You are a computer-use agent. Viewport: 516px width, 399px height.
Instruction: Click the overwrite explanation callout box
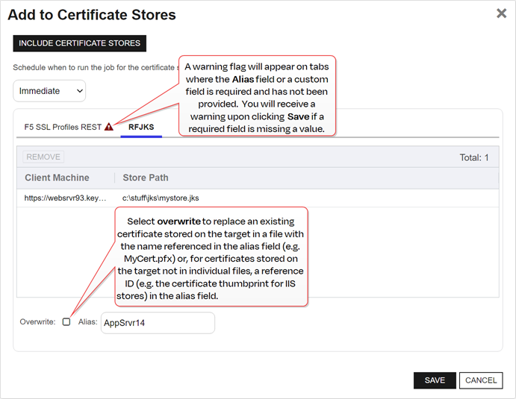[212, 257]
